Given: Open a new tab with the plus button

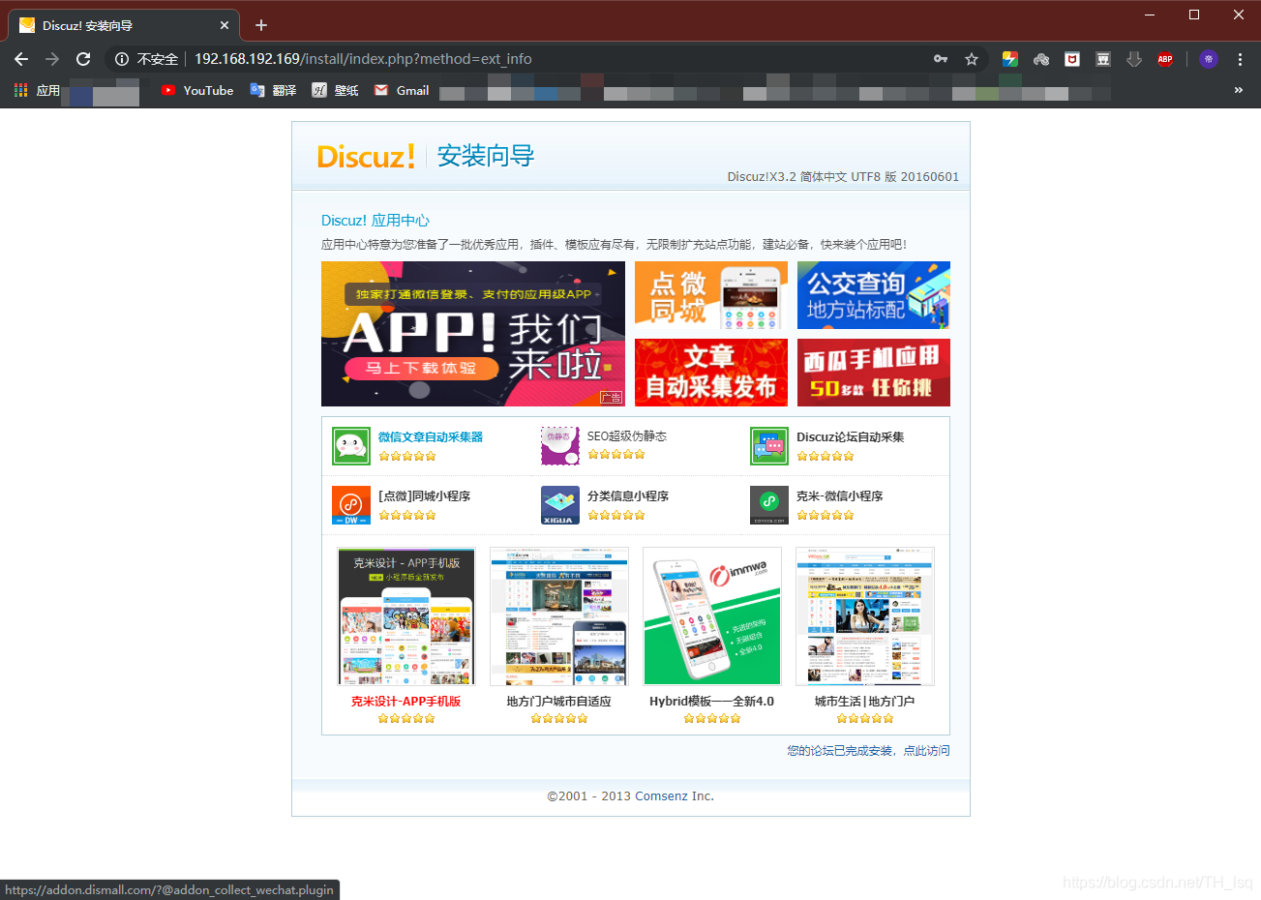Looking at the screenshot, I should pos(261,25).
